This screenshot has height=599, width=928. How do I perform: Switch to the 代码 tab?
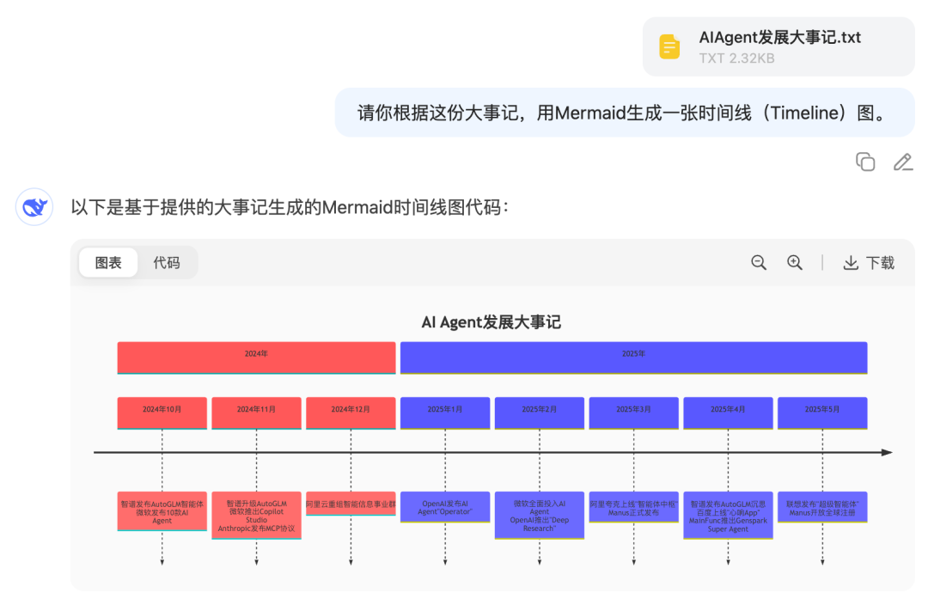click(x=167, y=262)
